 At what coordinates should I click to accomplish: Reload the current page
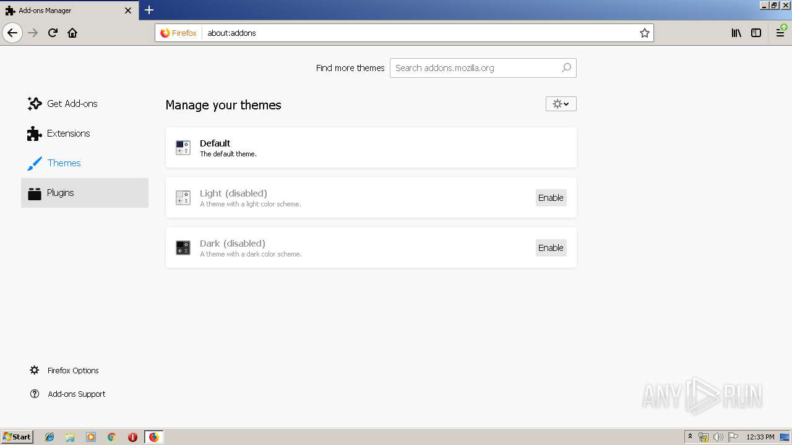53,33
